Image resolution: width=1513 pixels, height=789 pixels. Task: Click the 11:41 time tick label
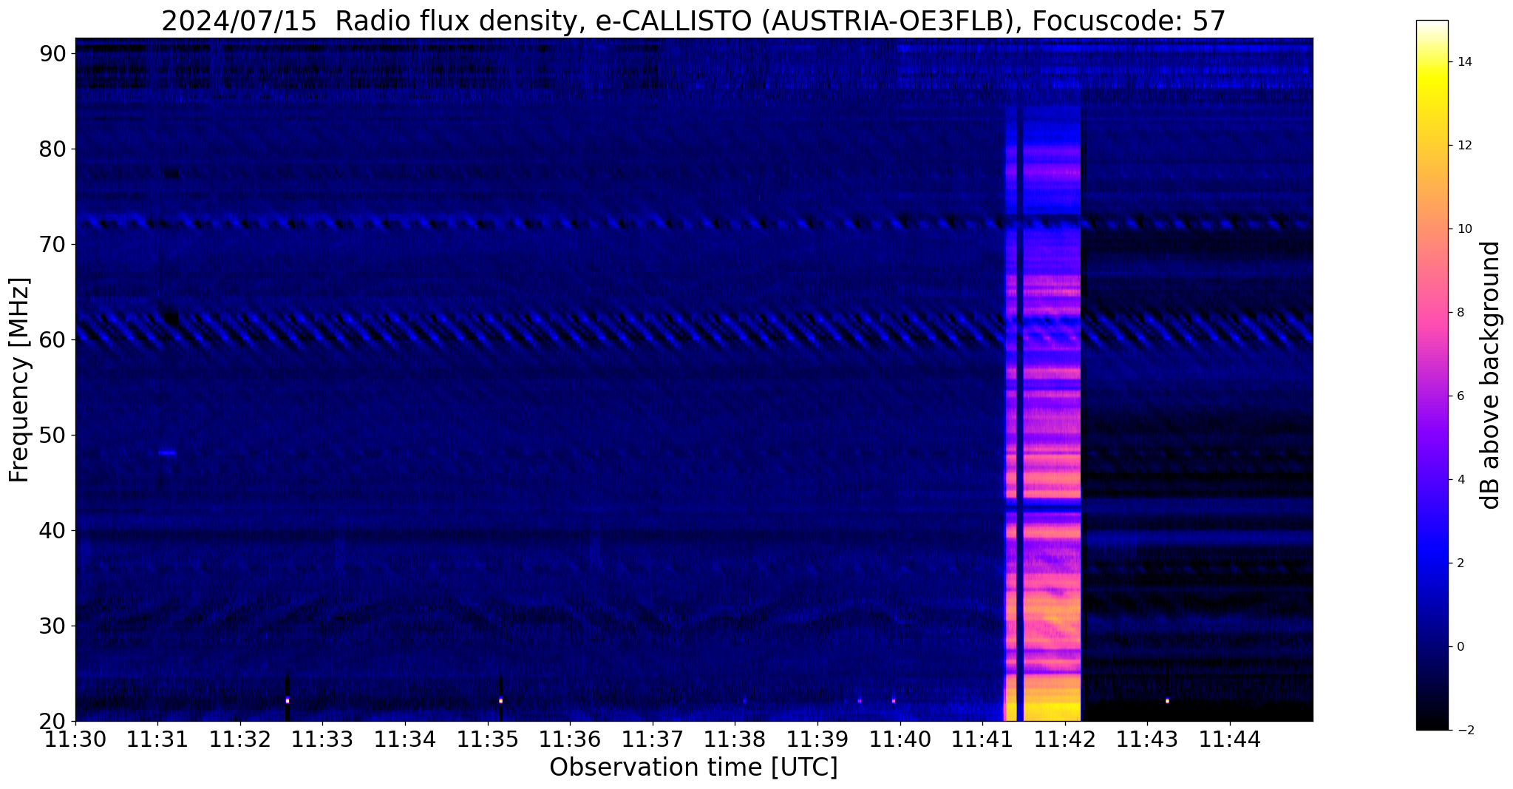pyautogui.click(x=982, y=739)
